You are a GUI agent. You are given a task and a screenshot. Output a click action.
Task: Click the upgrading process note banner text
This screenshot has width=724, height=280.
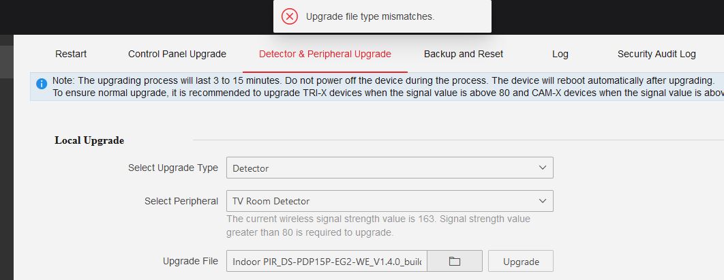[382, 80]
